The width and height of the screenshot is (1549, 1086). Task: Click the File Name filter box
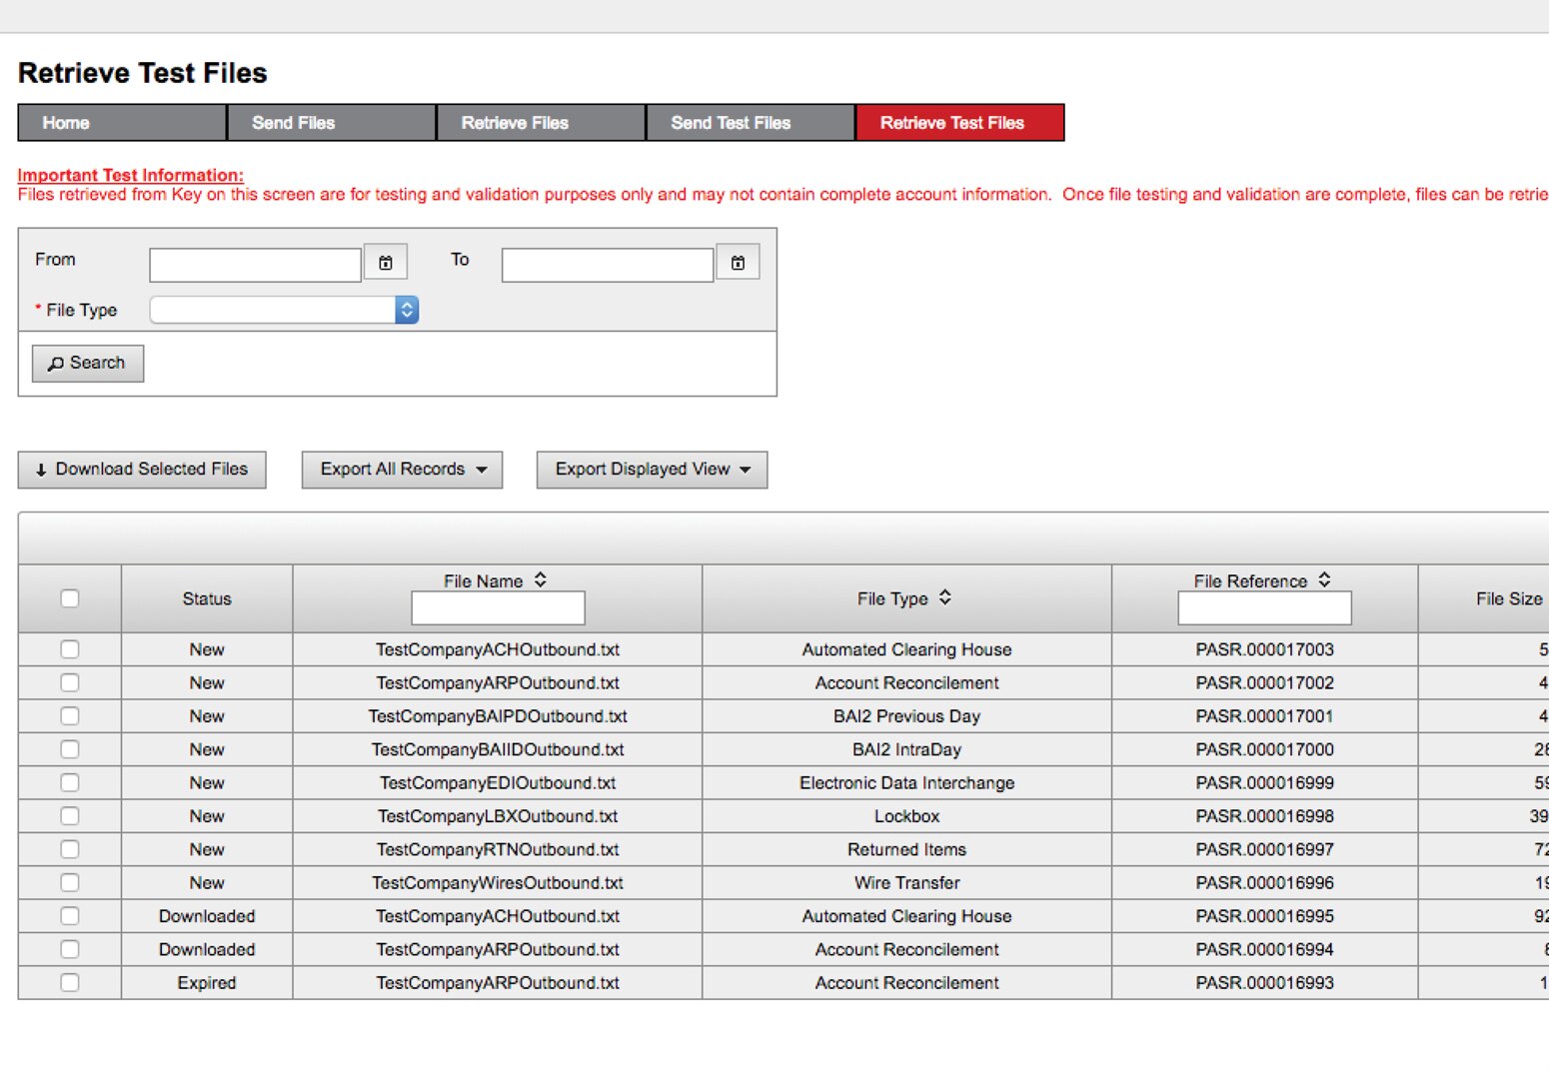click(497, 607)
